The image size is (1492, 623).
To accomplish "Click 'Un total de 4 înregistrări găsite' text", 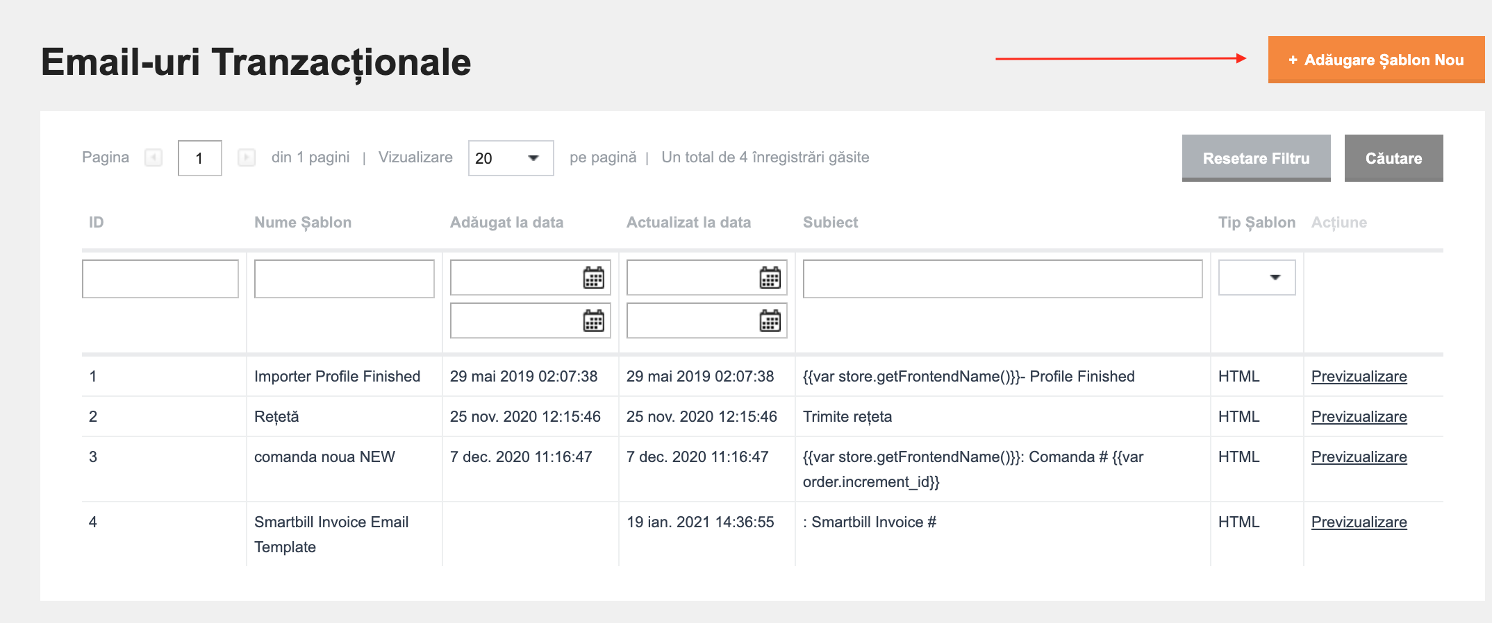I will click(x=765, y=157).
